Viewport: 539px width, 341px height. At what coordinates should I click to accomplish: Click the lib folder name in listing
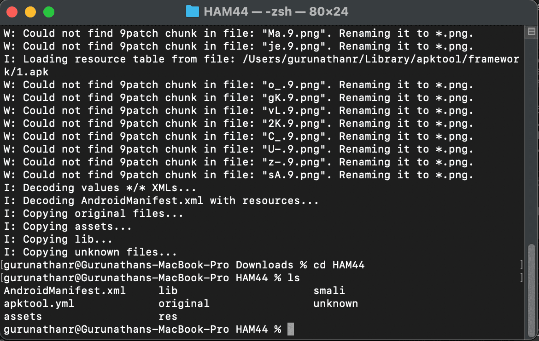pyautogui.click(x=168, y=291)
